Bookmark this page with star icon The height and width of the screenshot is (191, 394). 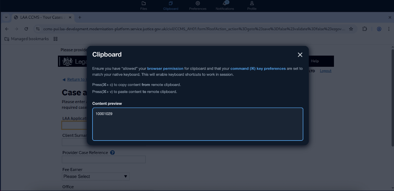[x=351, y=29]
